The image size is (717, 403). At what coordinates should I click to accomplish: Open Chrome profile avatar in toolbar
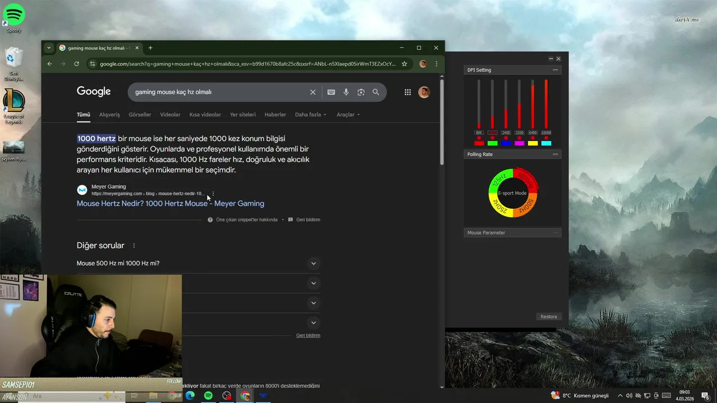(423, 64)
